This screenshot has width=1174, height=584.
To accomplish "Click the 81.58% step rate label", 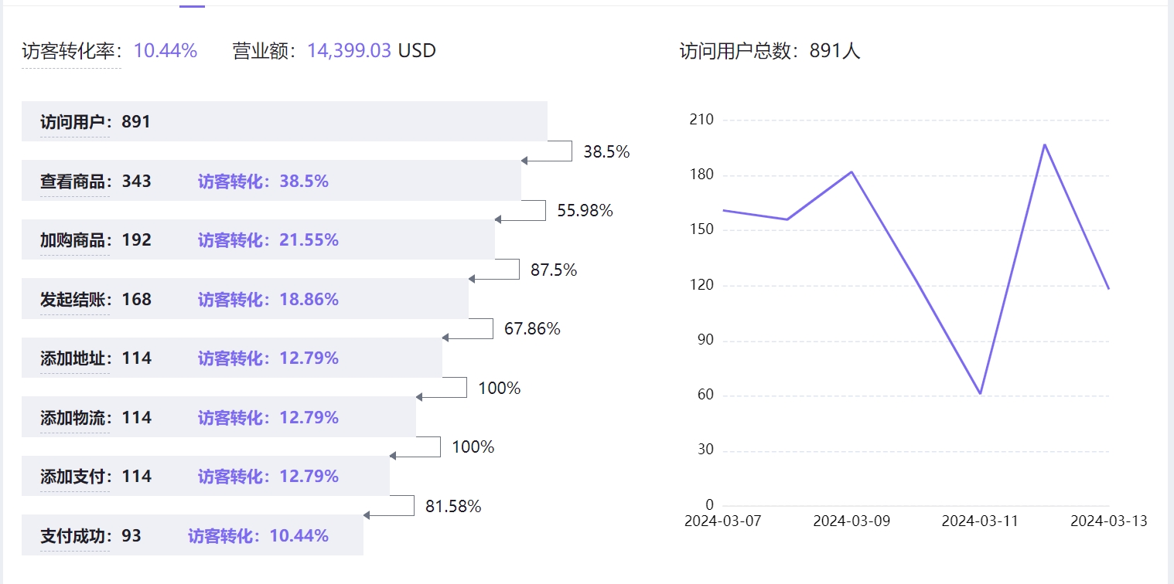I will click(x=453, y=507).
